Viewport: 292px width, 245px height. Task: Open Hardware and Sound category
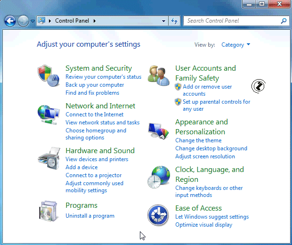[x=100, y=151]
